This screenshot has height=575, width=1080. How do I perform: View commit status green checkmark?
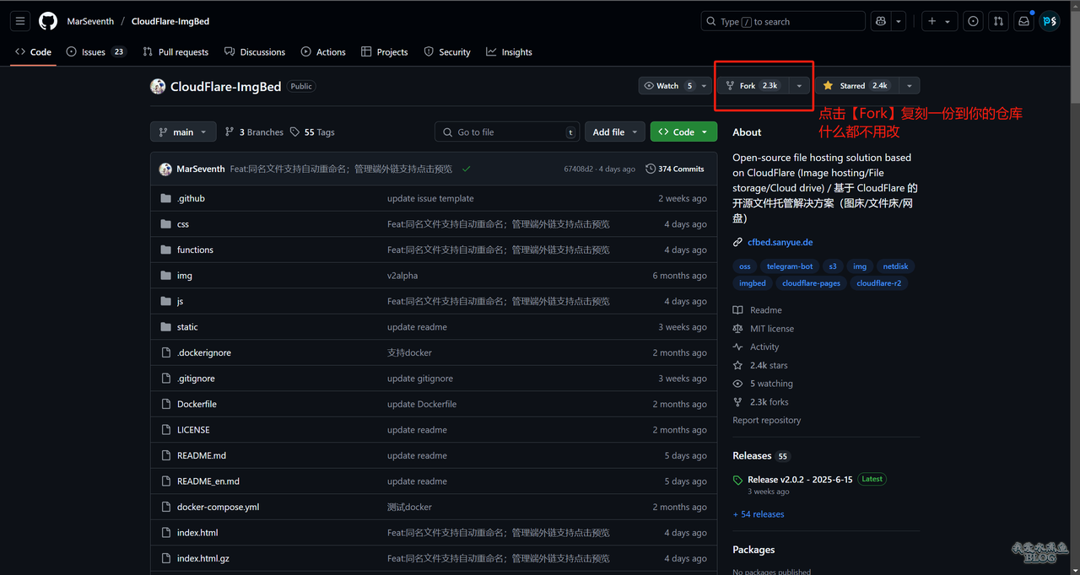pos(466,169)
